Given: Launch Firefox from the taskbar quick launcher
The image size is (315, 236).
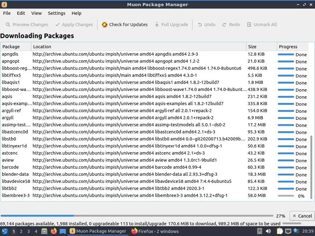Looking at the screenshot, I should pyautogui.click(x=54, y=231).
